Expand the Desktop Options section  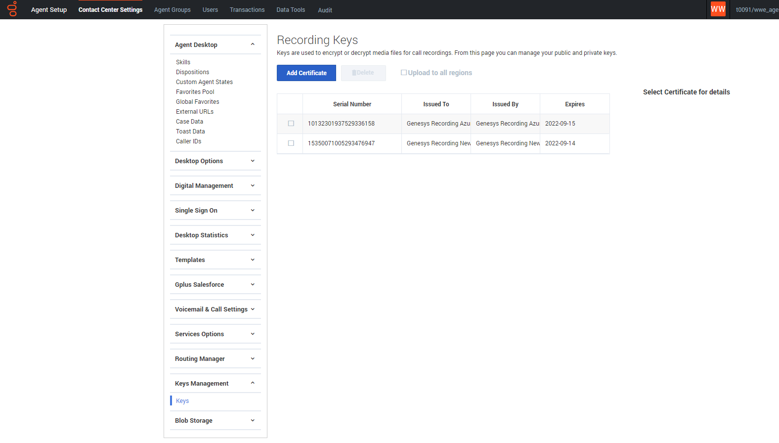pos(216,161)
